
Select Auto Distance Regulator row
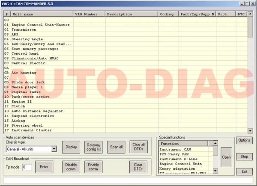point(126,111)
